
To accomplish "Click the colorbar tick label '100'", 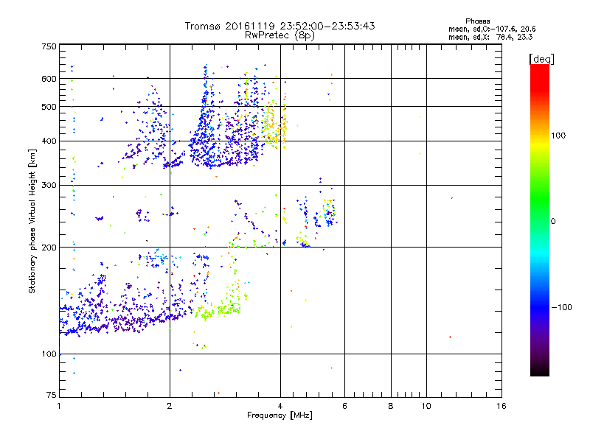I will (x=558, y=136).
